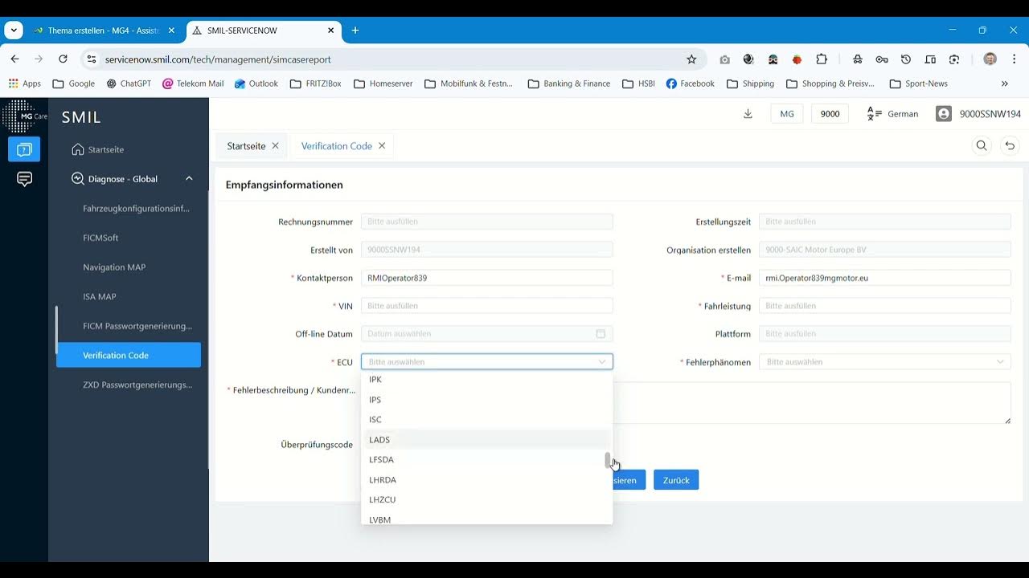Select LADS from the ECU list
The height and width of the screenshot is (578, 1029).
tap(379, 440)
